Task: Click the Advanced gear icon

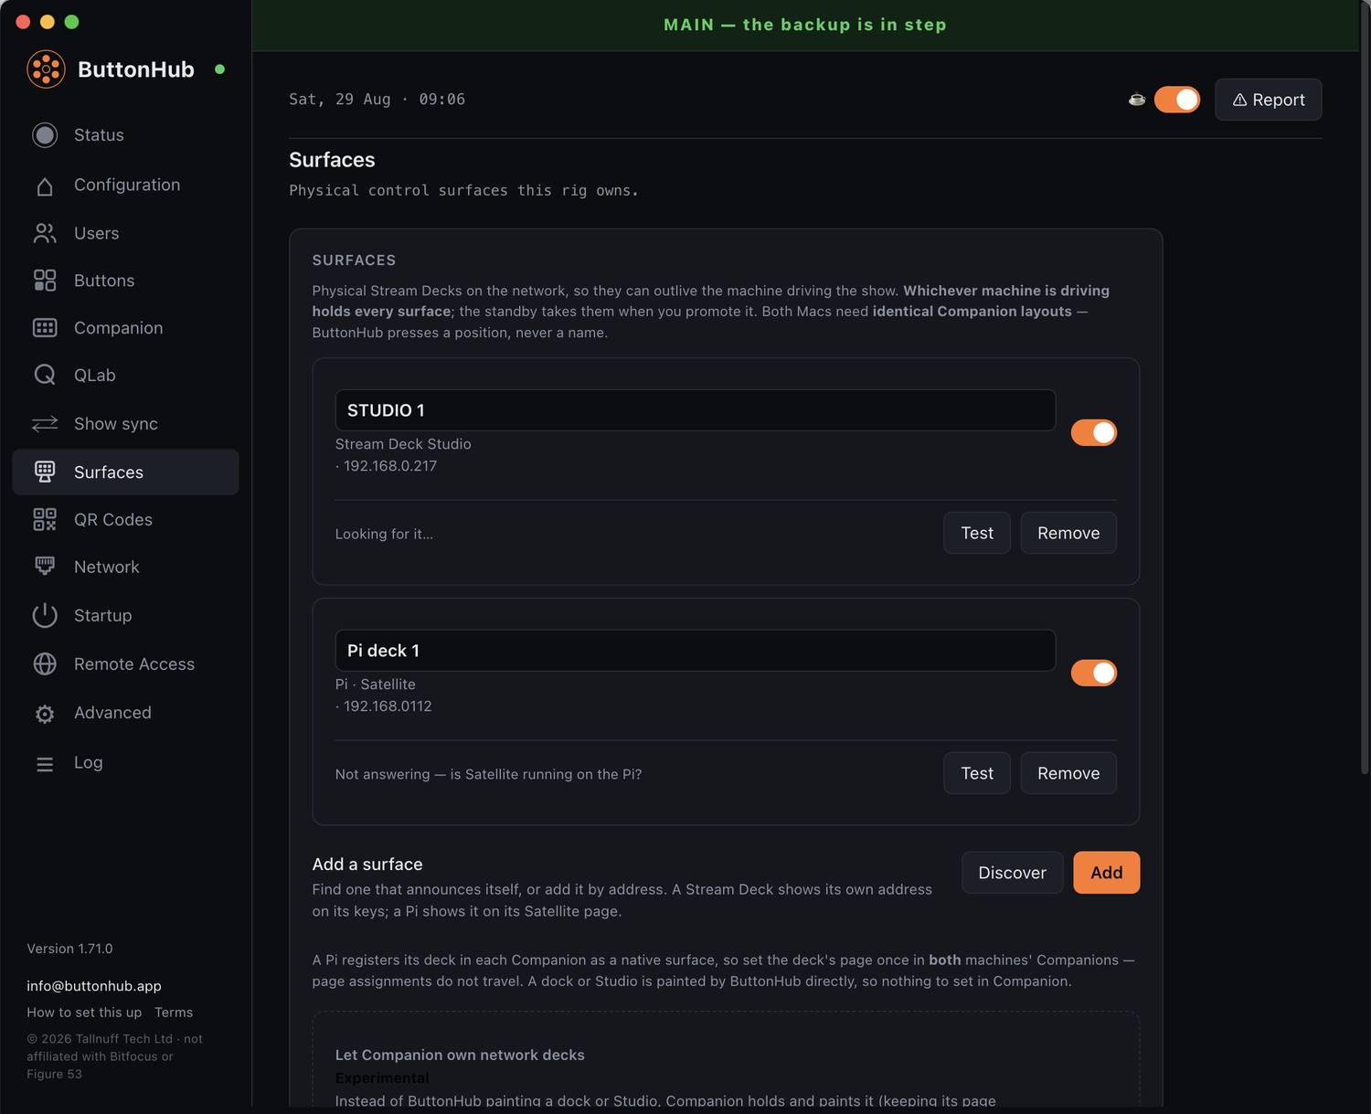Action: pos(45,713)
